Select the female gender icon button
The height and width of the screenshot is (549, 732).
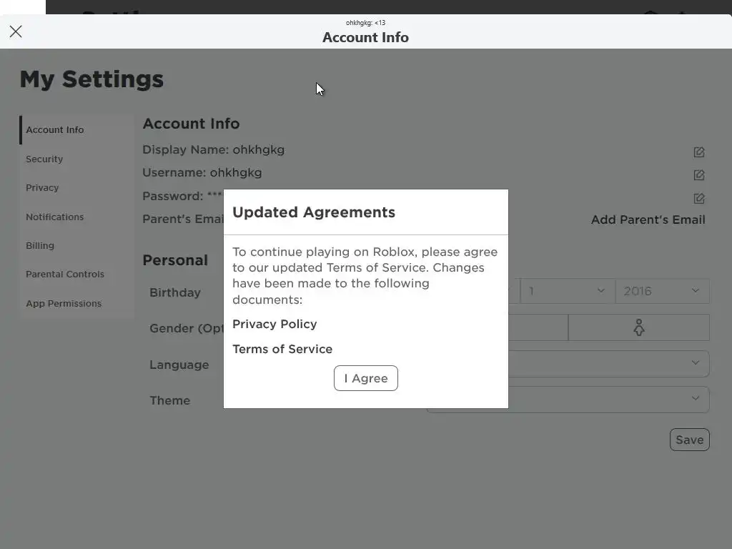point(638,327)
